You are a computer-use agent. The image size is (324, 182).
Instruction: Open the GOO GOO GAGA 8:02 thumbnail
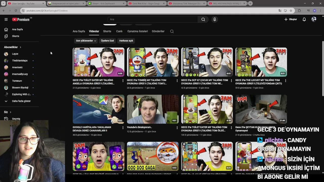(x=153, y=156)
